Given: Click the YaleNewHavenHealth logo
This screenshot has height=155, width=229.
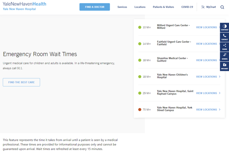Looking at the screenshot, I should tap(25, 4).
